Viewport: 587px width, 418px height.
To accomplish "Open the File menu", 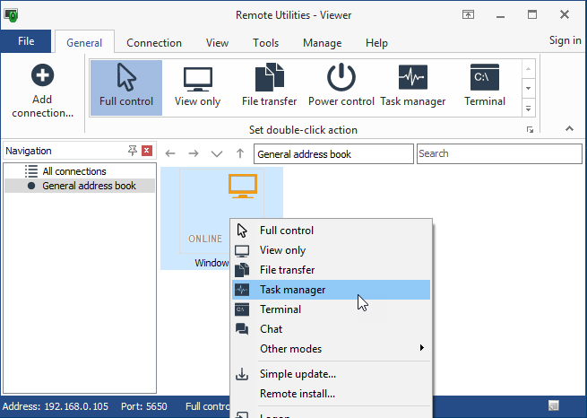I will (26, 41).
